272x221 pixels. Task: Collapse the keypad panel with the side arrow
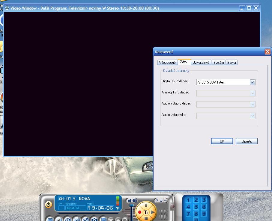point(173,206)
